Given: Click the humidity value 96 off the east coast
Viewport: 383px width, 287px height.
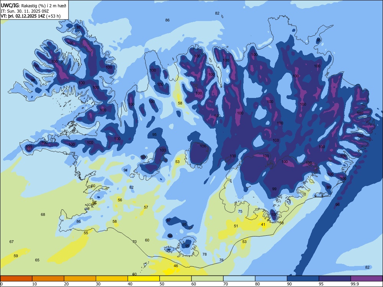Looking at the screenshot, I should (337, 204).
